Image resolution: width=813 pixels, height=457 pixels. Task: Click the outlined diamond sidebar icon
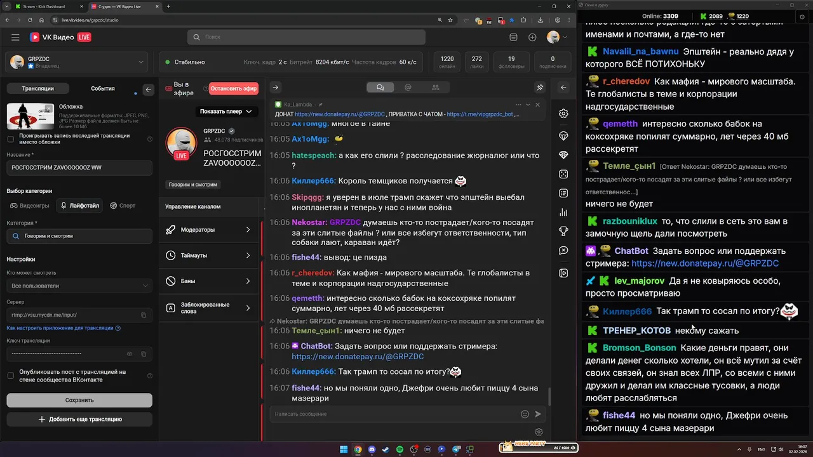pos(563,136)
